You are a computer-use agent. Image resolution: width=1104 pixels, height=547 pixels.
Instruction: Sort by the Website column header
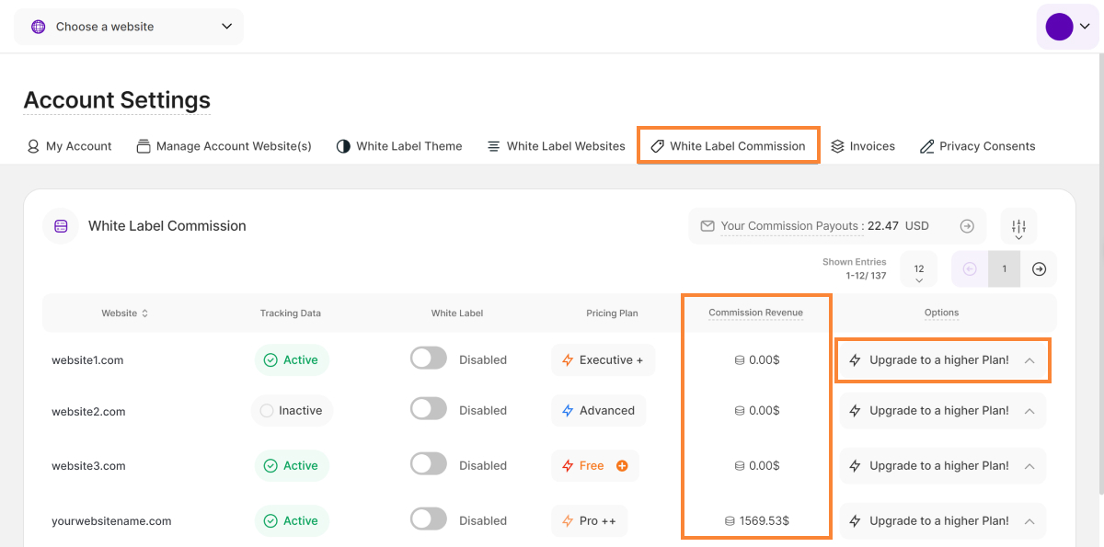(x=124, y=313)
